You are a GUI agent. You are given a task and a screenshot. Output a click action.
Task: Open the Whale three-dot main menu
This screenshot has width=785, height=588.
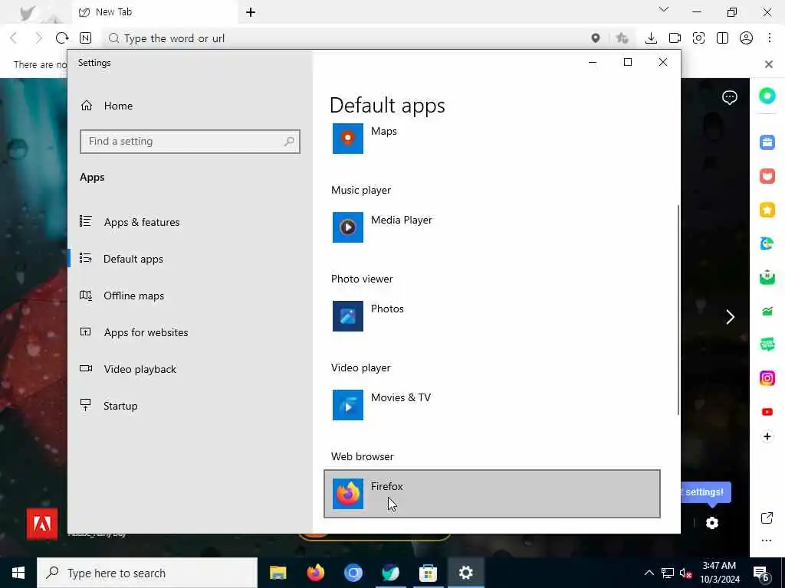tap(770, 38)
